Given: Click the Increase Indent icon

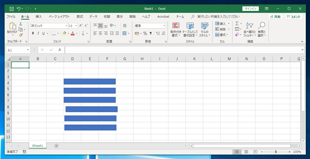Looking at the screenshot, I should click(x=117, y=33).
